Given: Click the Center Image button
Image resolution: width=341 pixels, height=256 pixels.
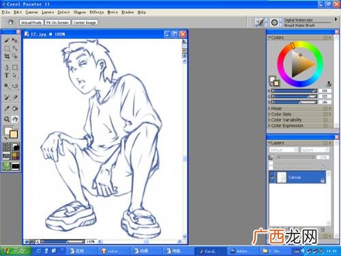Looking at the screenshot, I should click(x=85, y=23).
